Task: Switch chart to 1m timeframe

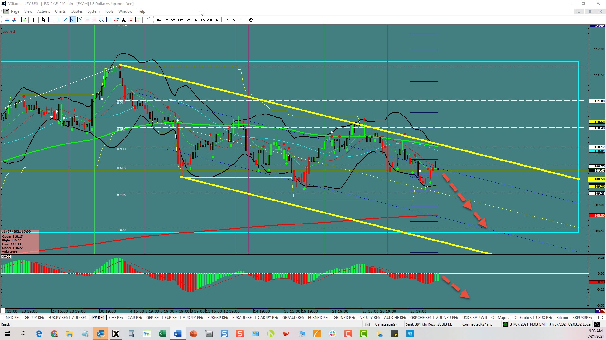Action: tap(159, 20)
